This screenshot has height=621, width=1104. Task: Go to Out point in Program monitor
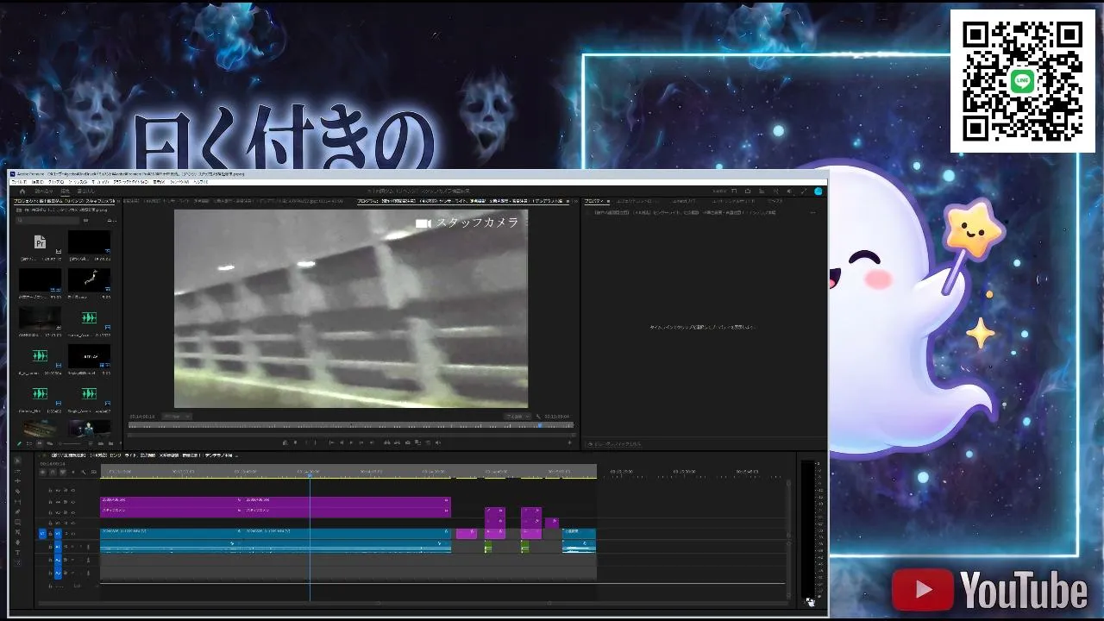tap(372, 442)
